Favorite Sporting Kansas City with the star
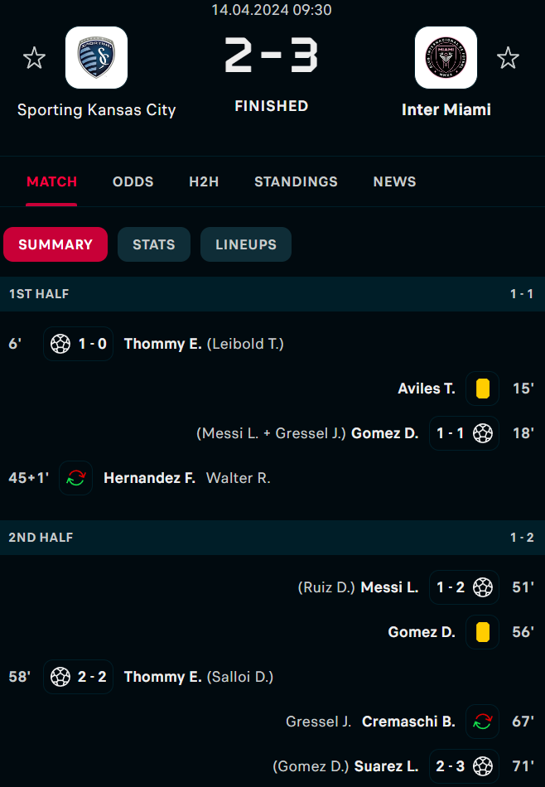This screenshot has height=787, width=545. pos(34,58)
